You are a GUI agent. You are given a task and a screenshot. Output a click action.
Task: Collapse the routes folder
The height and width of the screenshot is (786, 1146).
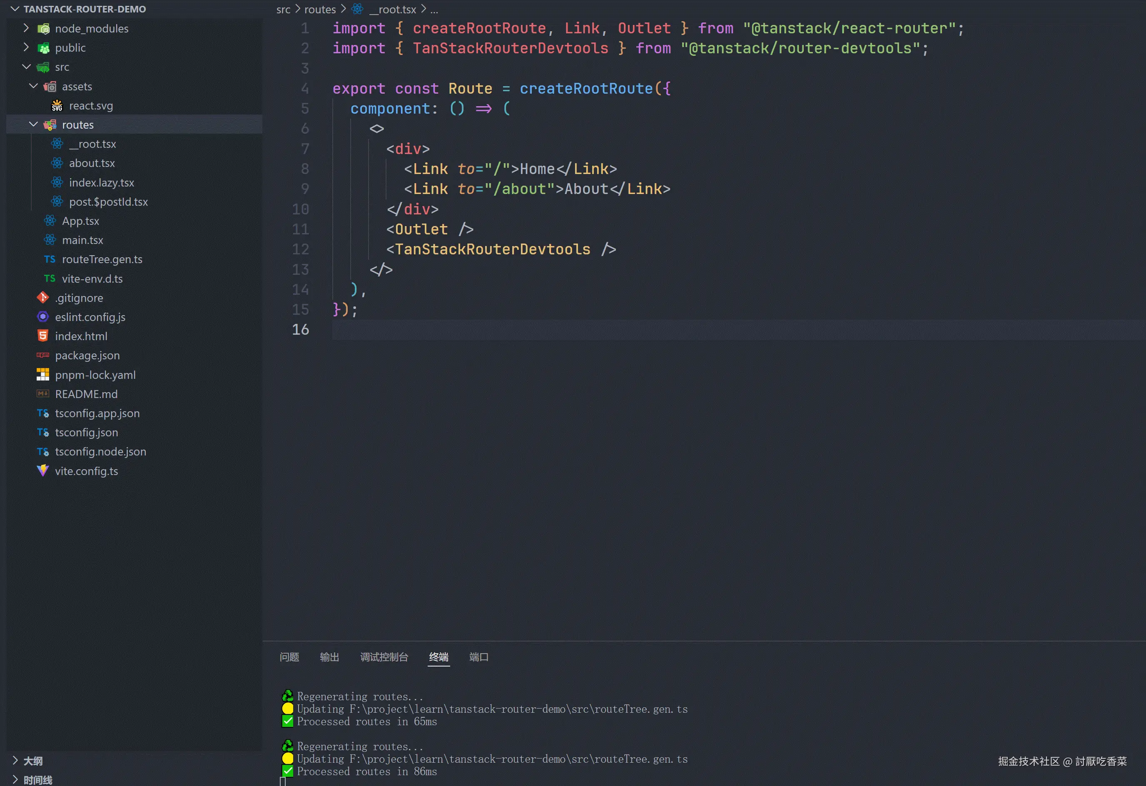[34, 125]
